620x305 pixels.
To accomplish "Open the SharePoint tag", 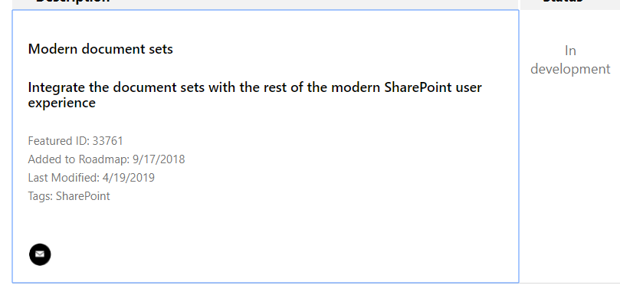I will tap(83, 196).
